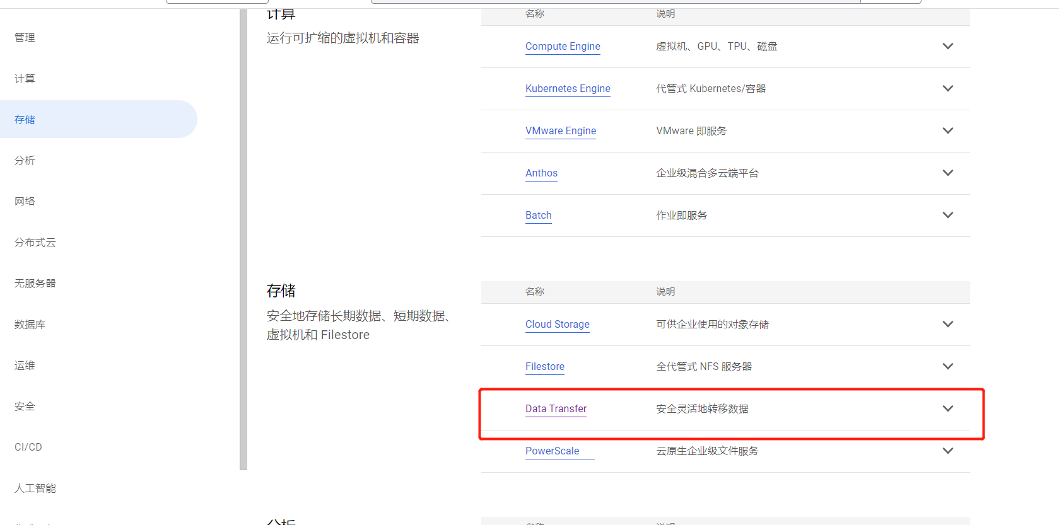Open the Kubernetes Engine link
Screen dimensions: 1059x525
click(x=568, y=89)
